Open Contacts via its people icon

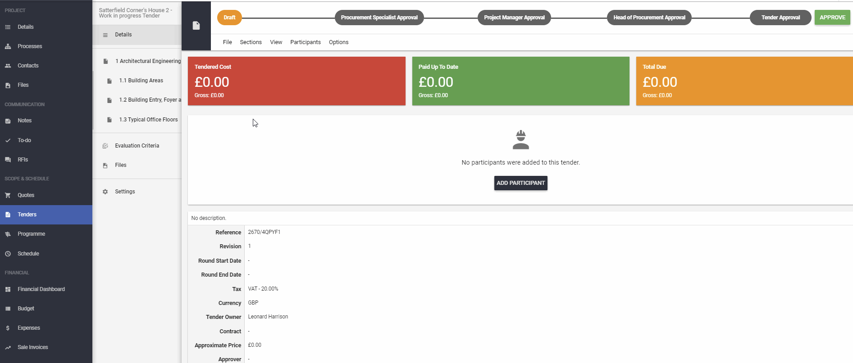point(8,66)
